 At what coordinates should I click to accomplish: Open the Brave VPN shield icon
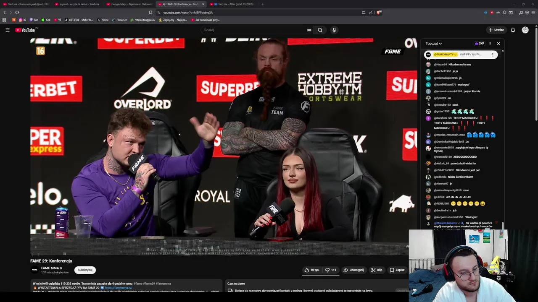coord(527,13)
